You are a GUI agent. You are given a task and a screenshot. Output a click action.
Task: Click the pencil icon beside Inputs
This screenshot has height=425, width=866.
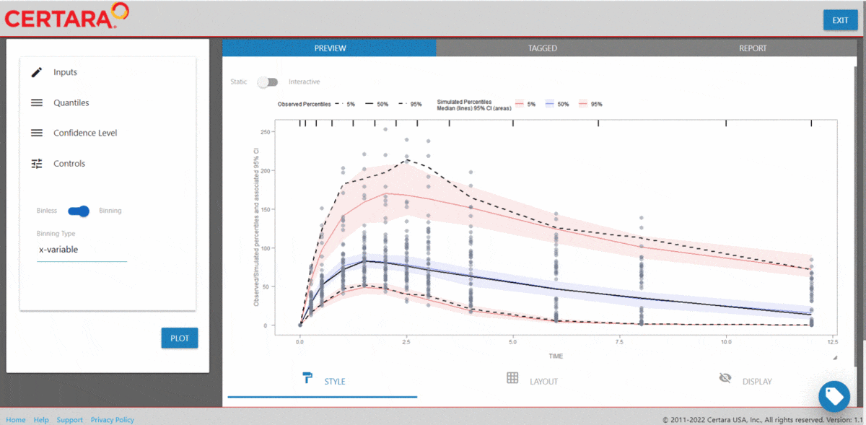[37, 72]
